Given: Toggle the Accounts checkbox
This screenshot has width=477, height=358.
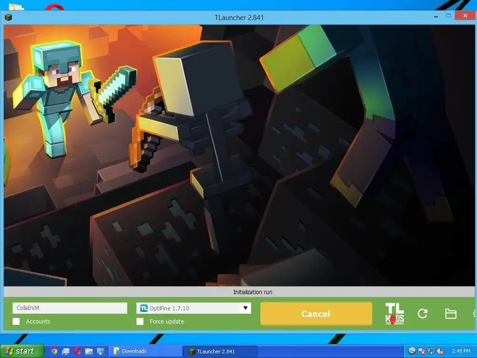Looking at the screenshot, I should coord(16,322).
